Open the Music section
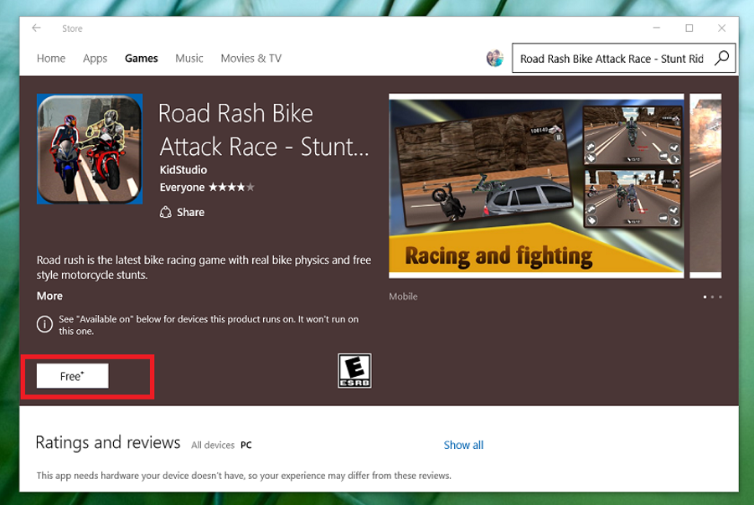The image size is (754, 505). pyautogui.click(x=189, y=59)
